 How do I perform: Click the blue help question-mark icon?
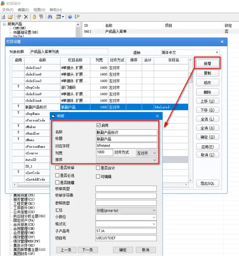pos(70,17)
